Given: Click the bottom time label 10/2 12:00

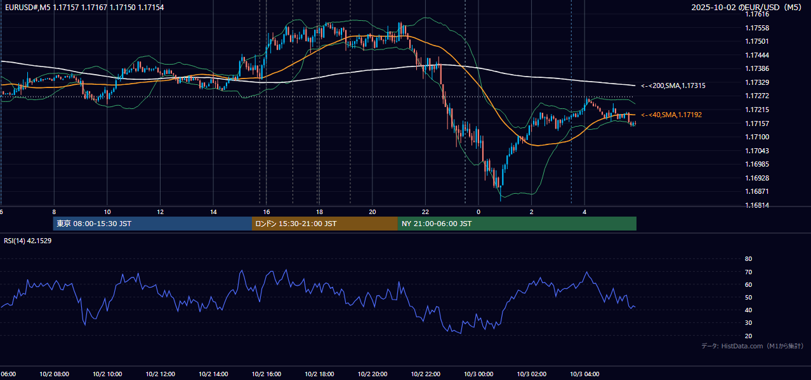Looking at the screenshot, I should 160,374.
